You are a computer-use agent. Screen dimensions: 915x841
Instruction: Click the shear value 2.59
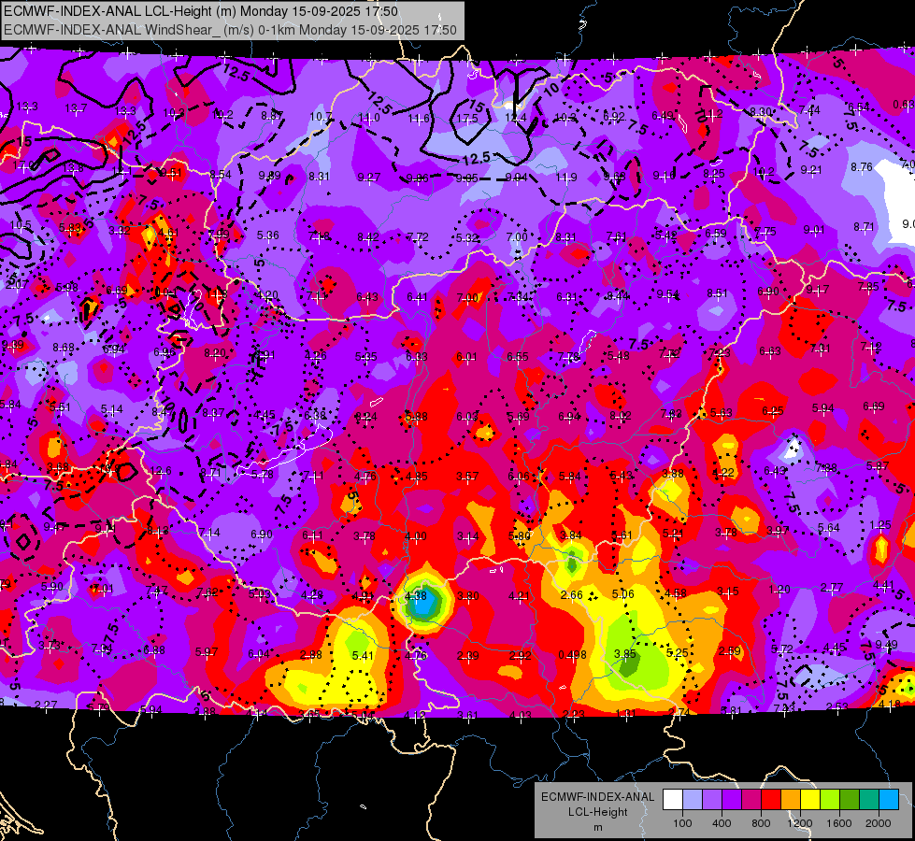click(730, 650)
